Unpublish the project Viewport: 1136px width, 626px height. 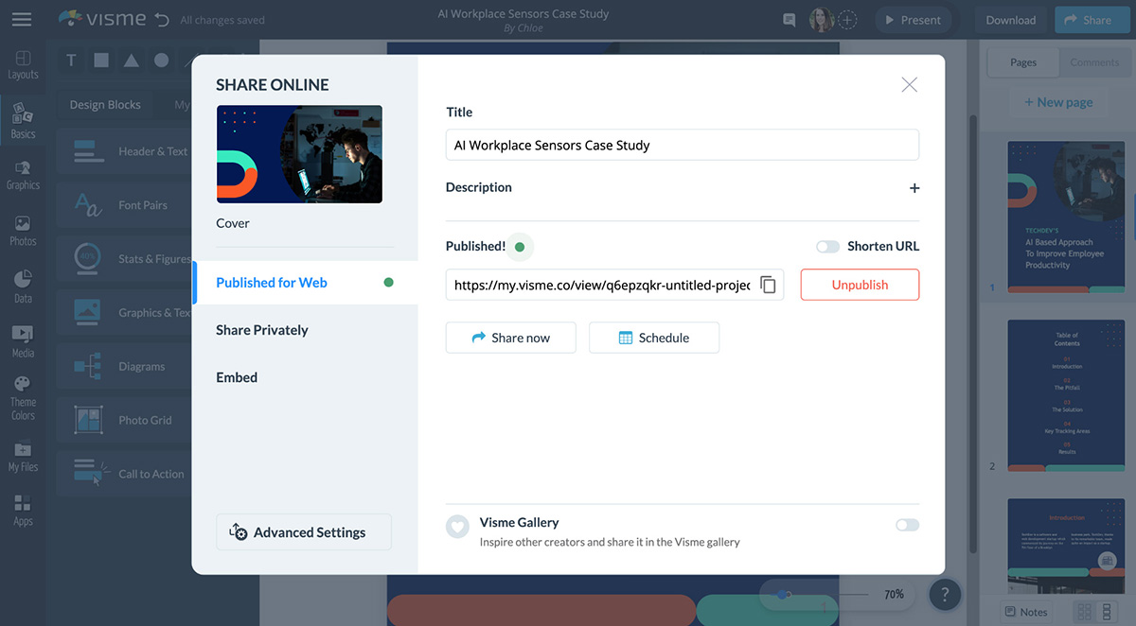tap(860, 284)
